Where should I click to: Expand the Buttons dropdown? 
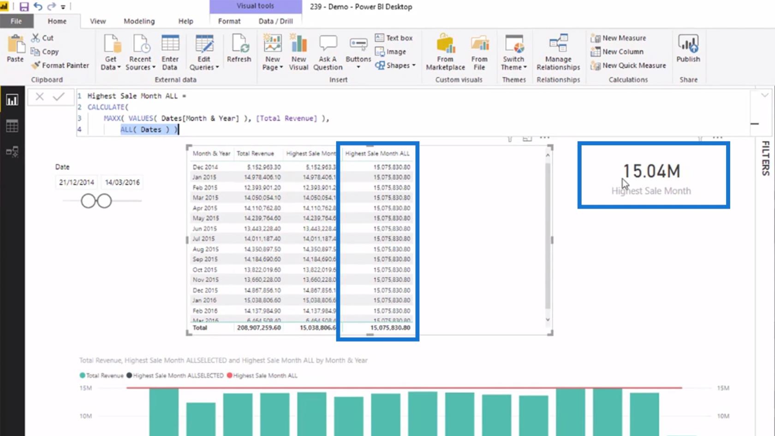point(358,67)
